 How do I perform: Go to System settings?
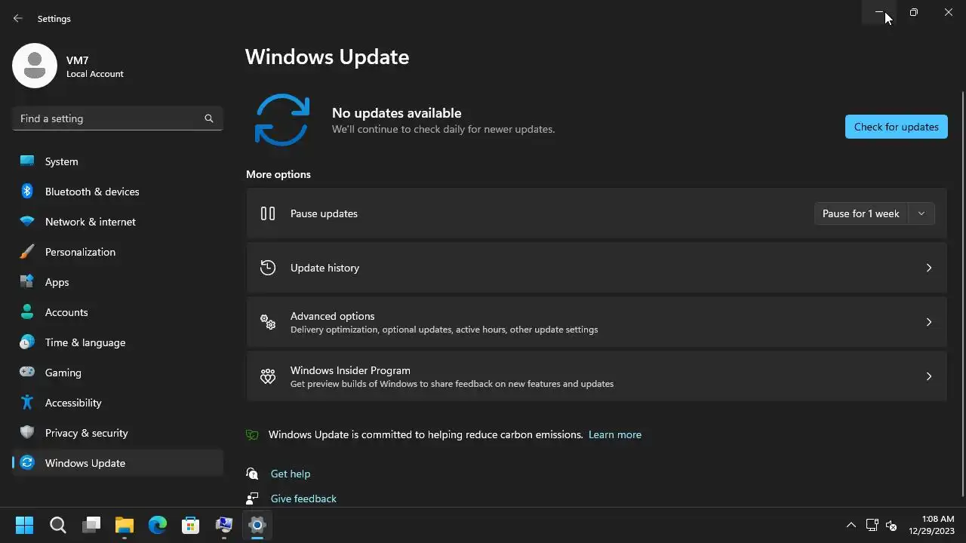click(x=118, y=161)
